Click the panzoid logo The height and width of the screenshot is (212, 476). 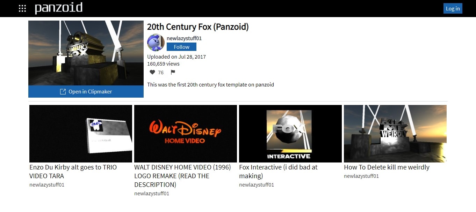pyautogui.click(x=59, y=8)
